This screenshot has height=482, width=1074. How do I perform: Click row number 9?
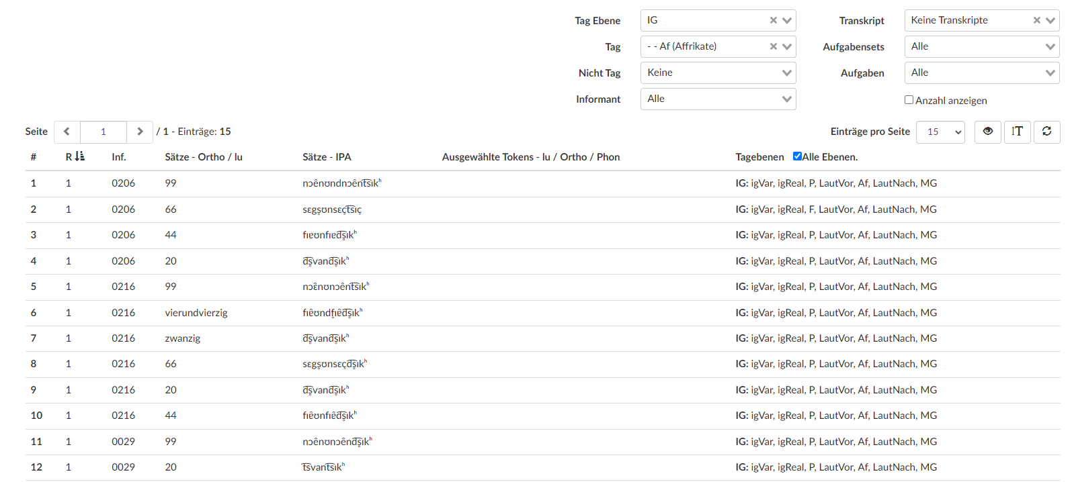tap(34, 390)
